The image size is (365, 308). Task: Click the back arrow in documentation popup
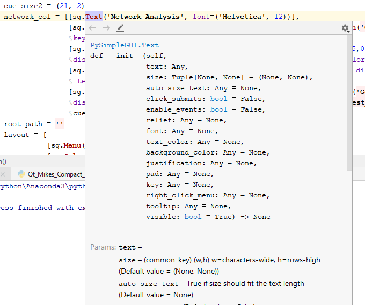click(92, 28)
